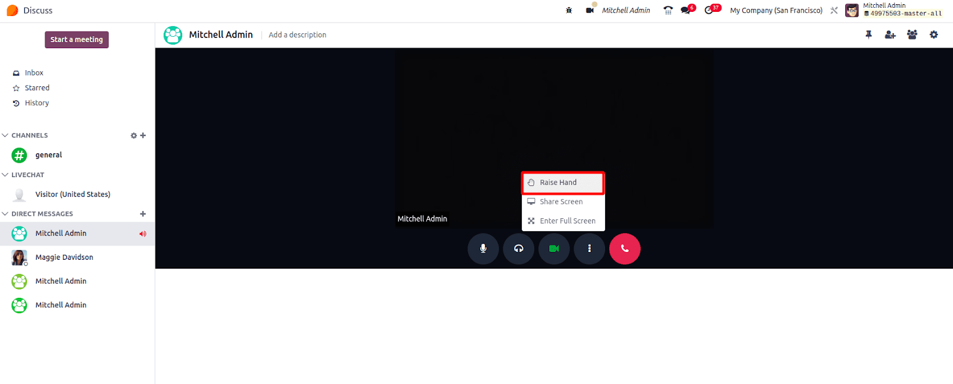Click the Add a description field
953x384 pixels.
coord(297,35)
